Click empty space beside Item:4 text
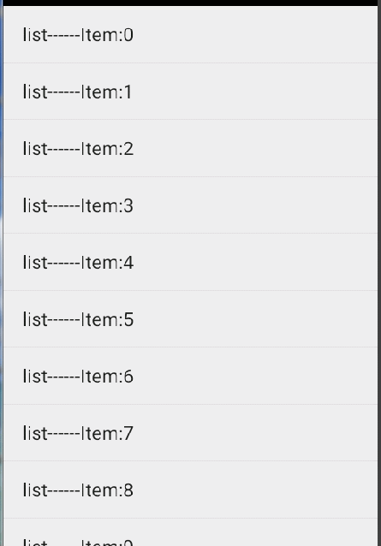Viewport: 381px width, 546px height. point(256,262)
